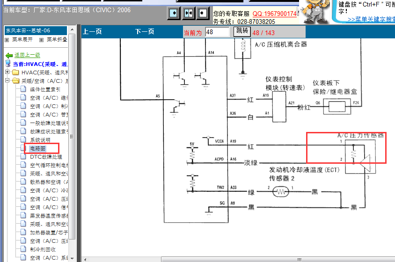Click document icon beside 系统说明
The height and width of the screenshot is (262, 395).
tap(23, 139)
